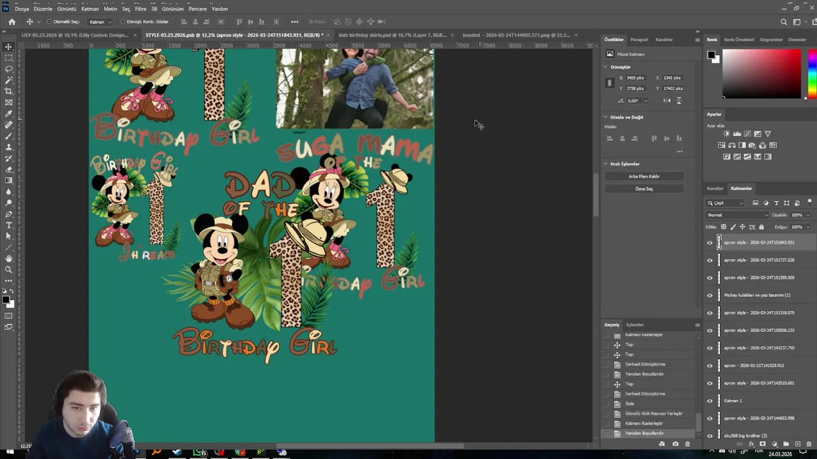Select the Zoom tool
The height and width of the screenshot is (459, 817).
click(x=9, y=270)
